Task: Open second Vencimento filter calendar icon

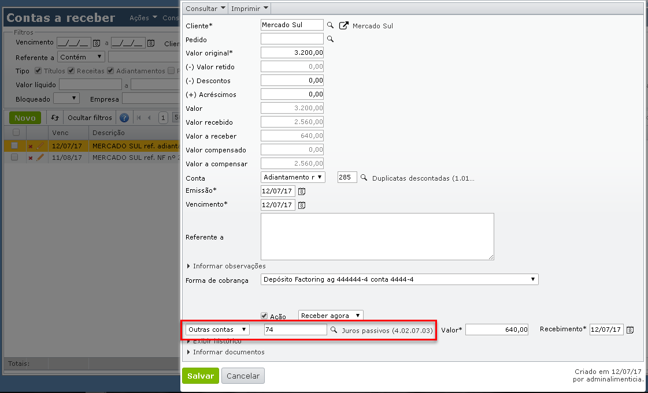Action: pyautogui.click(x=151, y=43)
